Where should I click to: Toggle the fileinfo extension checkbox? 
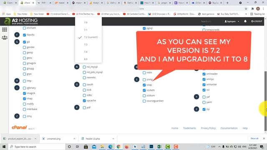coord(24,35)
